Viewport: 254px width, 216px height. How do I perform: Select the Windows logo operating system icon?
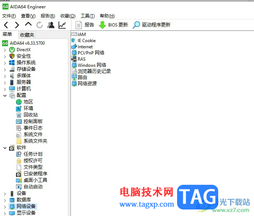click(x=12, y=62)
